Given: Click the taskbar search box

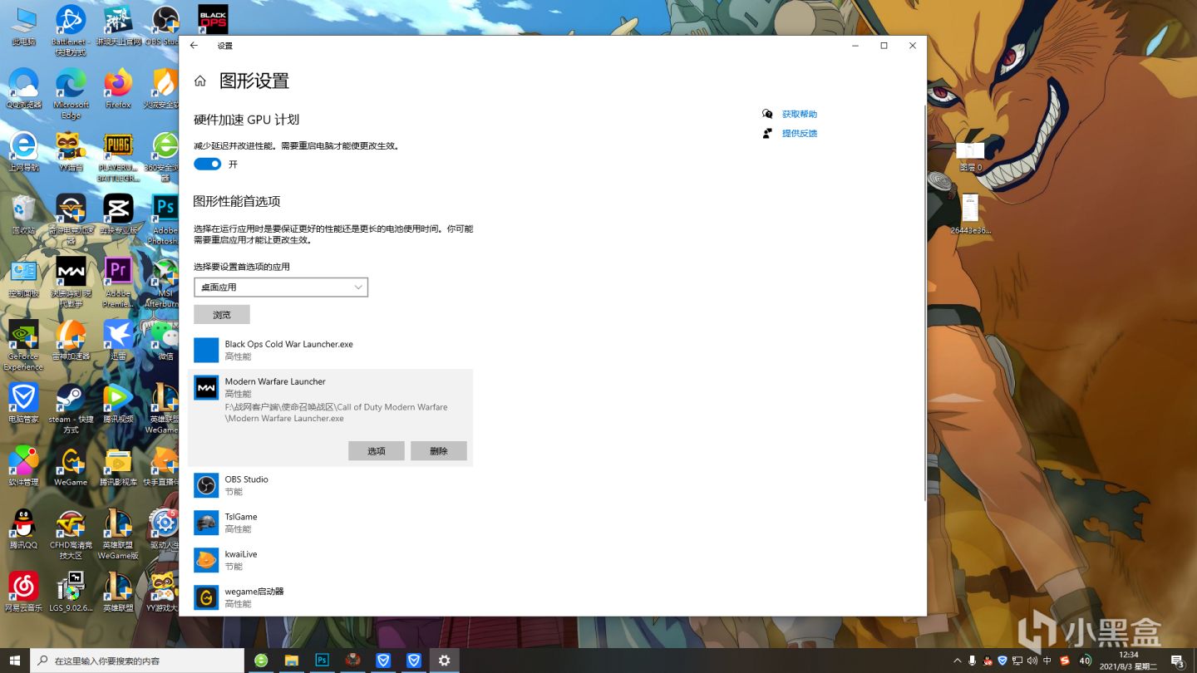Looking at the screenshot, I should coord(137,661).
